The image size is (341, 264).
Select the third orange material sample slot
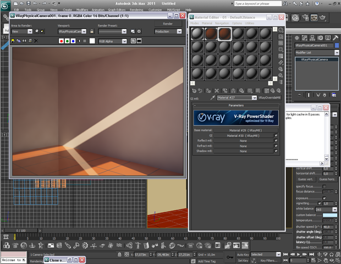point(224,34)
